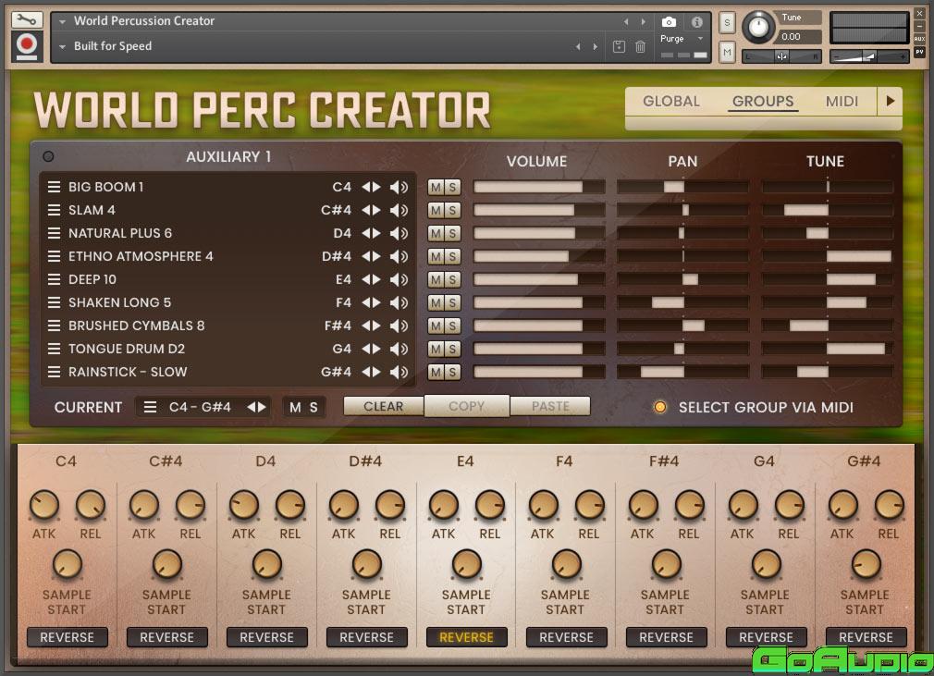The width and height of the screenshot is (934, 676).
Task: Solo the RAINSTICK - SLOW row
Action: click(x=453, y=373)
